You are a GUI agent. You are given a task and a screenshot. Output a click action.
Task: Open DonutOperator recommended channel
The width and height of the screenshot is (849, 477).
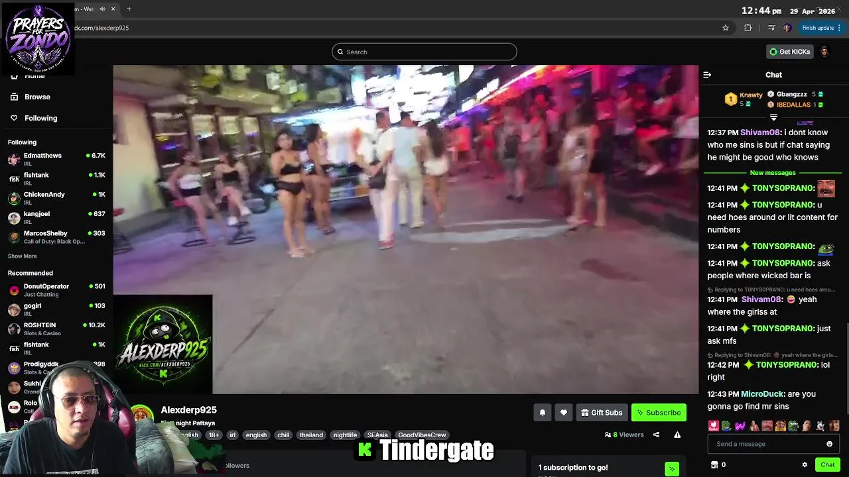pos(56,290)
